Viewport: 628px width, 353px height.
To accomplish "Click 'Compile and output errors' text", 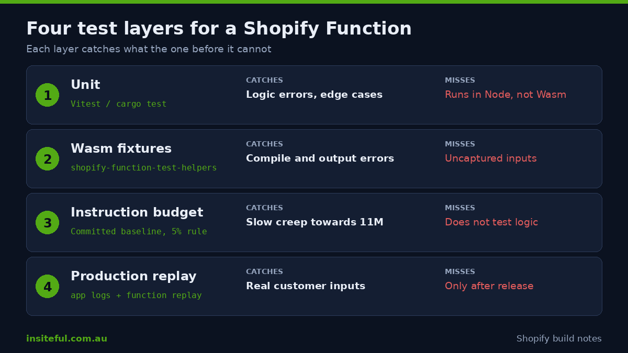I will pos(320,158).
